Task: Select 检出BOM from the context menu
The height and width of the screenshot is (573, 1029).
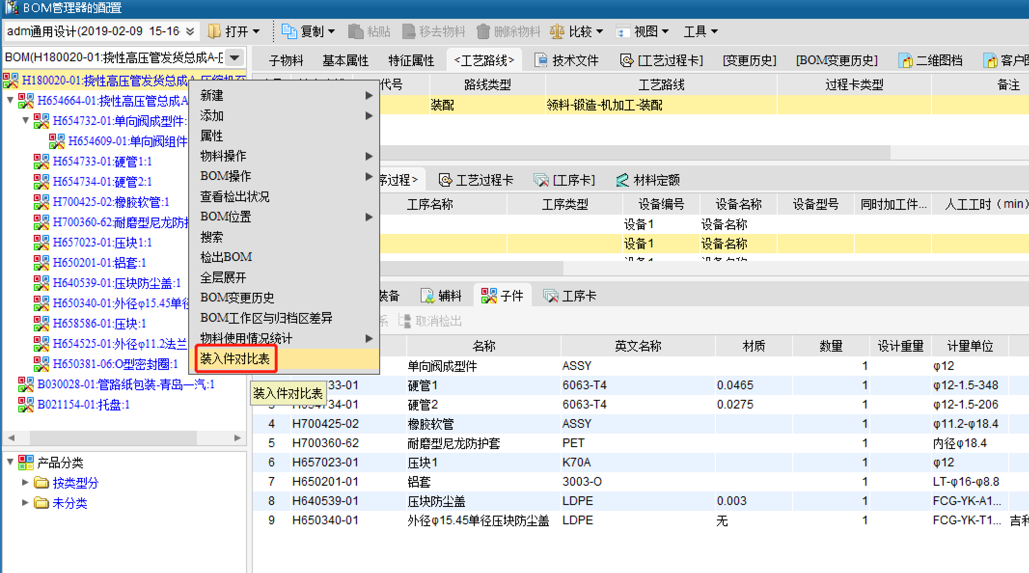Action: (x=226, y=257)
